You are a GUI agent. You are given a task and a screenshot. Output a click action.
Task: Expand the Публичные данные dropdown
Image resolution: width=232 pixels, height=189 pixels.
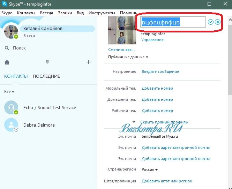(x=128, y=57)
